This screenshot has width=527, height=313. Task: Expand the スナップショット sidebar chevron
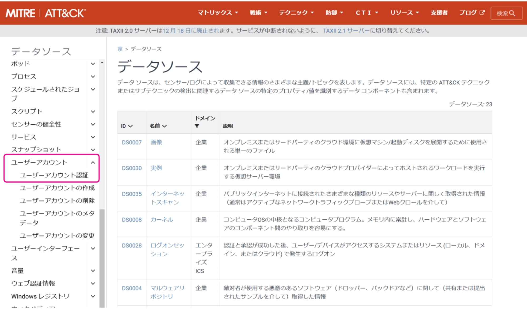93,150
